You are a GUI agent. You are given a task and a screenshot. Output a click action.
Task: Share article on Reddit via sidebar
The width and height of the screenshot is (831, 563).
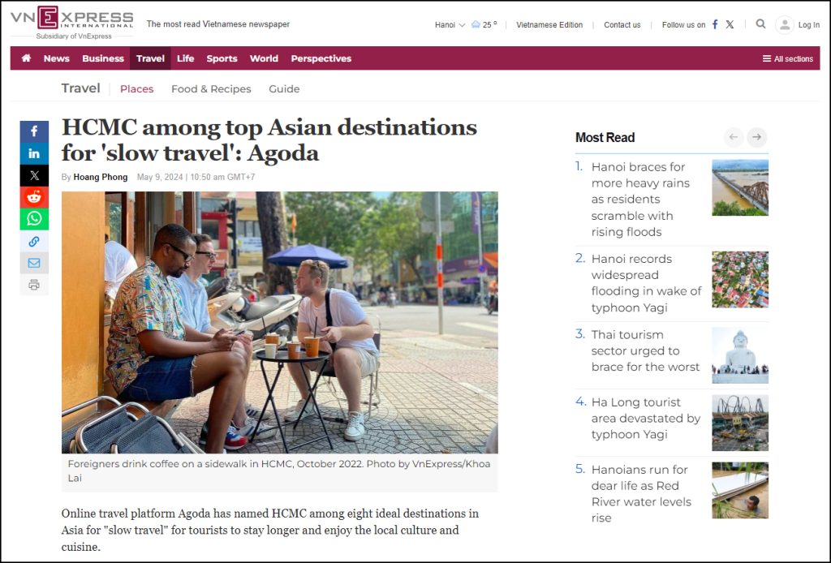pyautogui.click(x=34, y=197)
